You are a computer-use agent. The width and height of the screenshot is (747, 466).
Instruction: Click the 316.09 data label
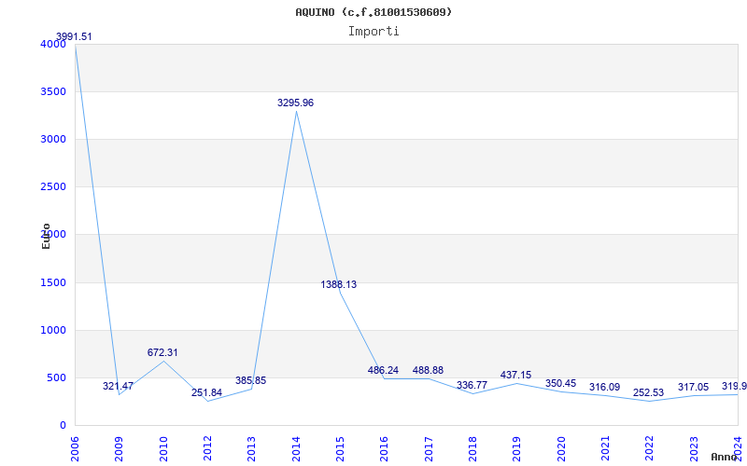[x=604, y=387]
